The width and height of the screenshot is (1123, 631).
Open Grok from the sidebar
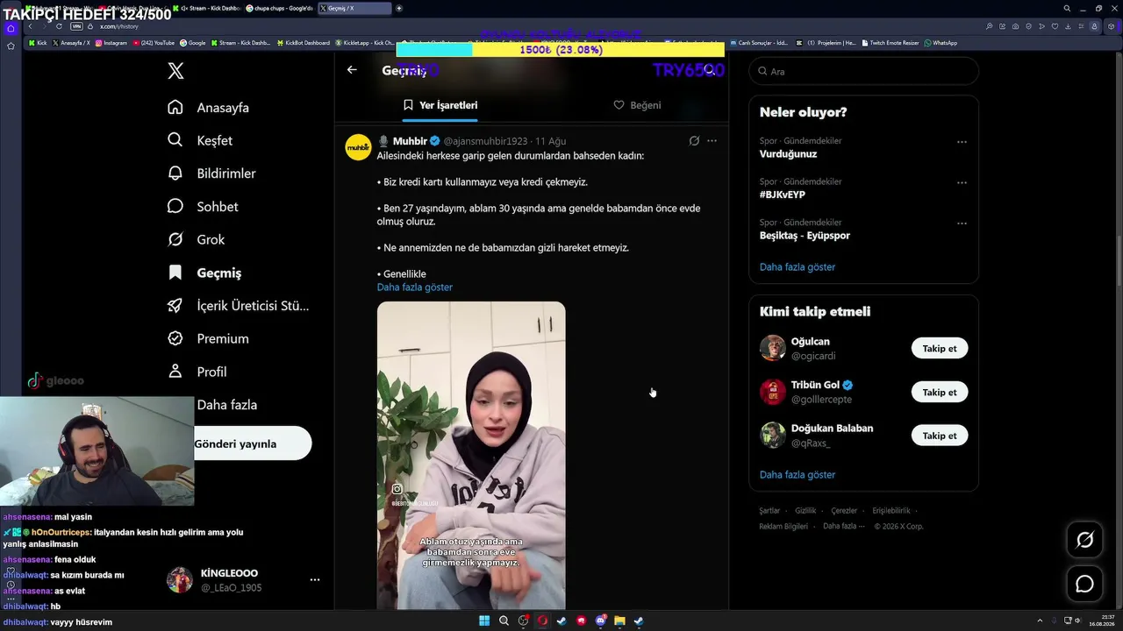(196, 239)
